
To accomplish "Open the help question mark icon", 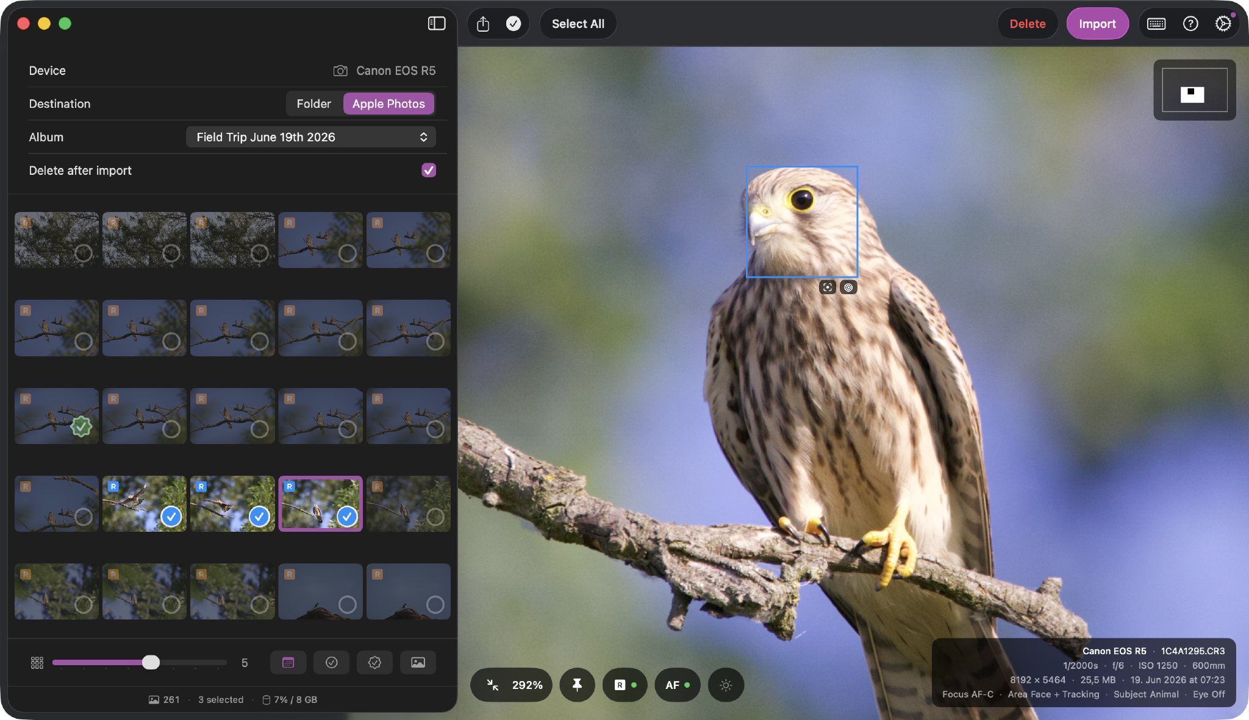I will [x=1190, y=24].
